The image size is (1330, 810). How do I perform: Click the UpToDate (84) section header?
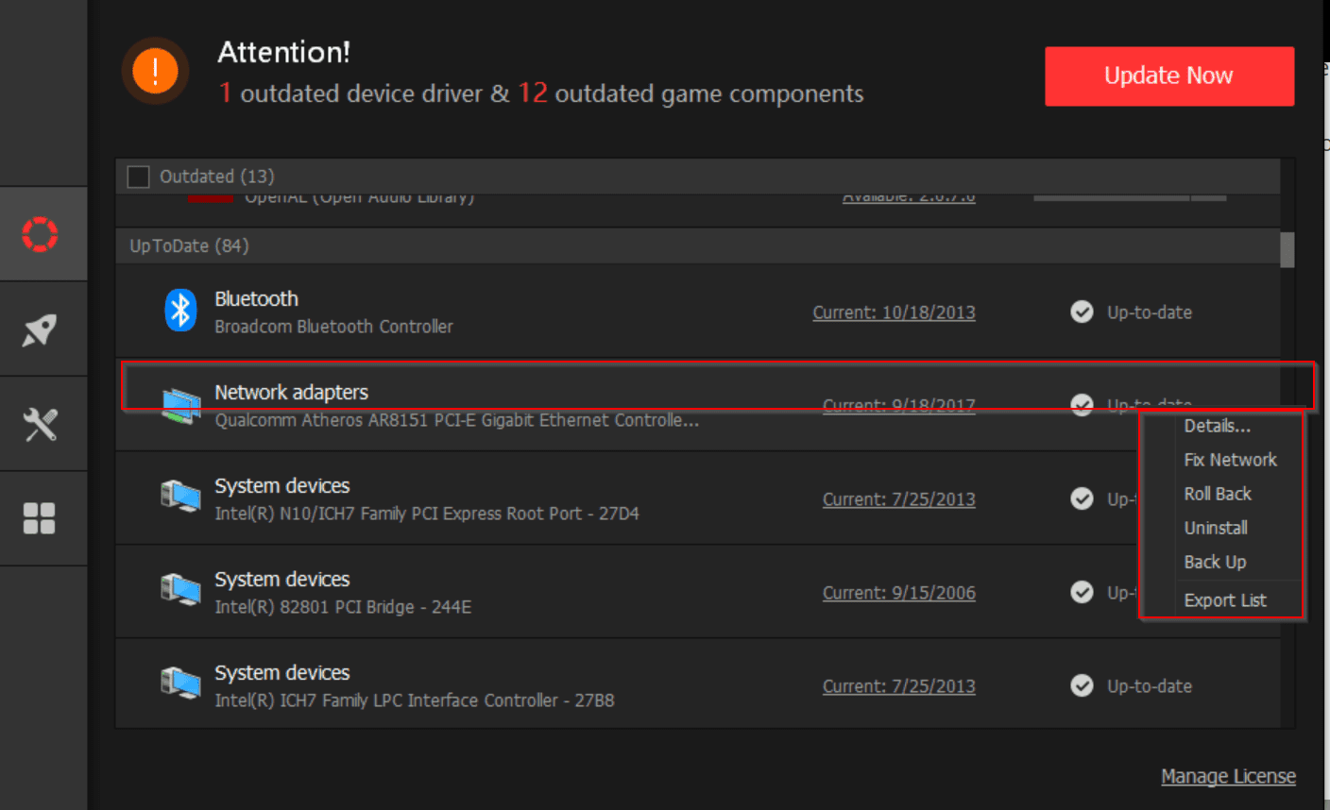click(x=698, y=245)
